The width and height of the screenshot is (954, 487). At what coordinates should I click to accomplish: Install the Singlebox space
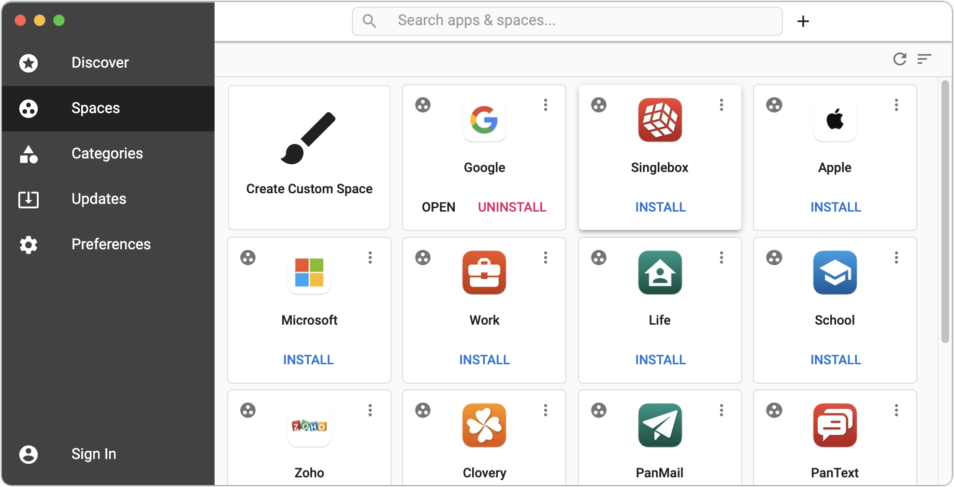pyautogui.click(x=661, y=207)
